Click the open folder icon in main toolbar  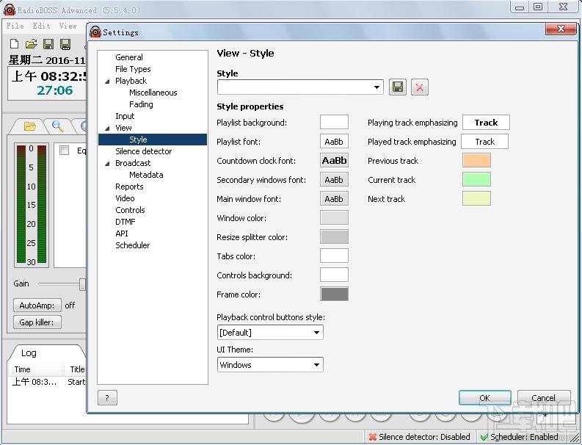click(x=31, y=44)
